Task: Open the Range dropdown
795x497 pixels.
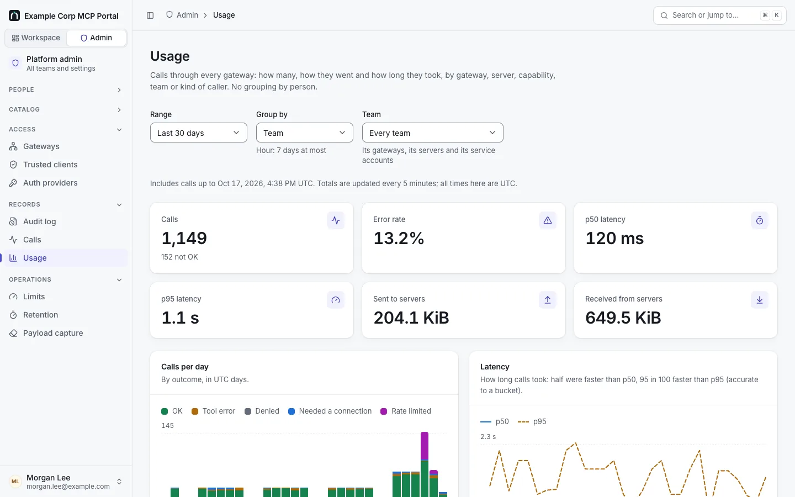Action: 199,133
